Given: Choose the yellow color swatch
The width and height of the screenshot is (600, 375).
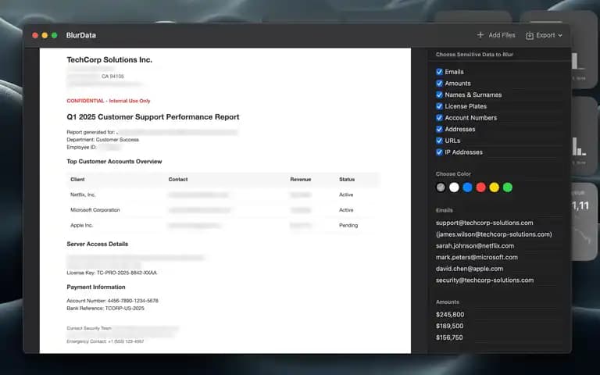Looking at the screenshot, I should click(x=495, y=187).
